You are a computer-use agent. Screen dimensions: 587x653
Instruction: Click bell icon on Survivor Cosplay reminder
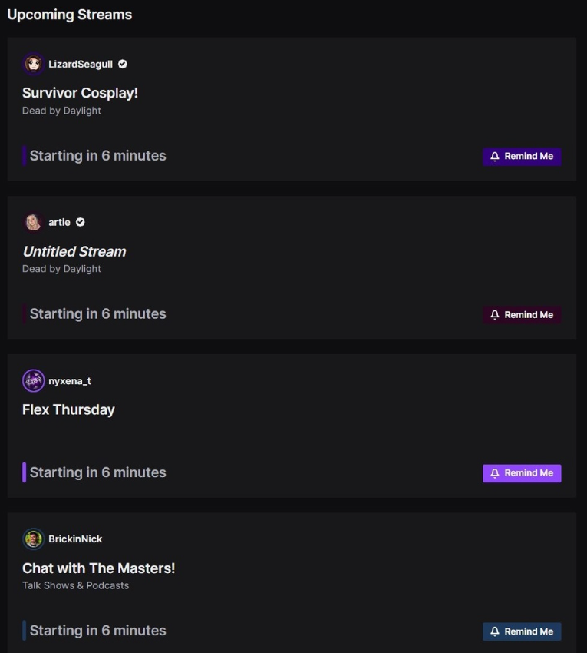click(495, 157)
